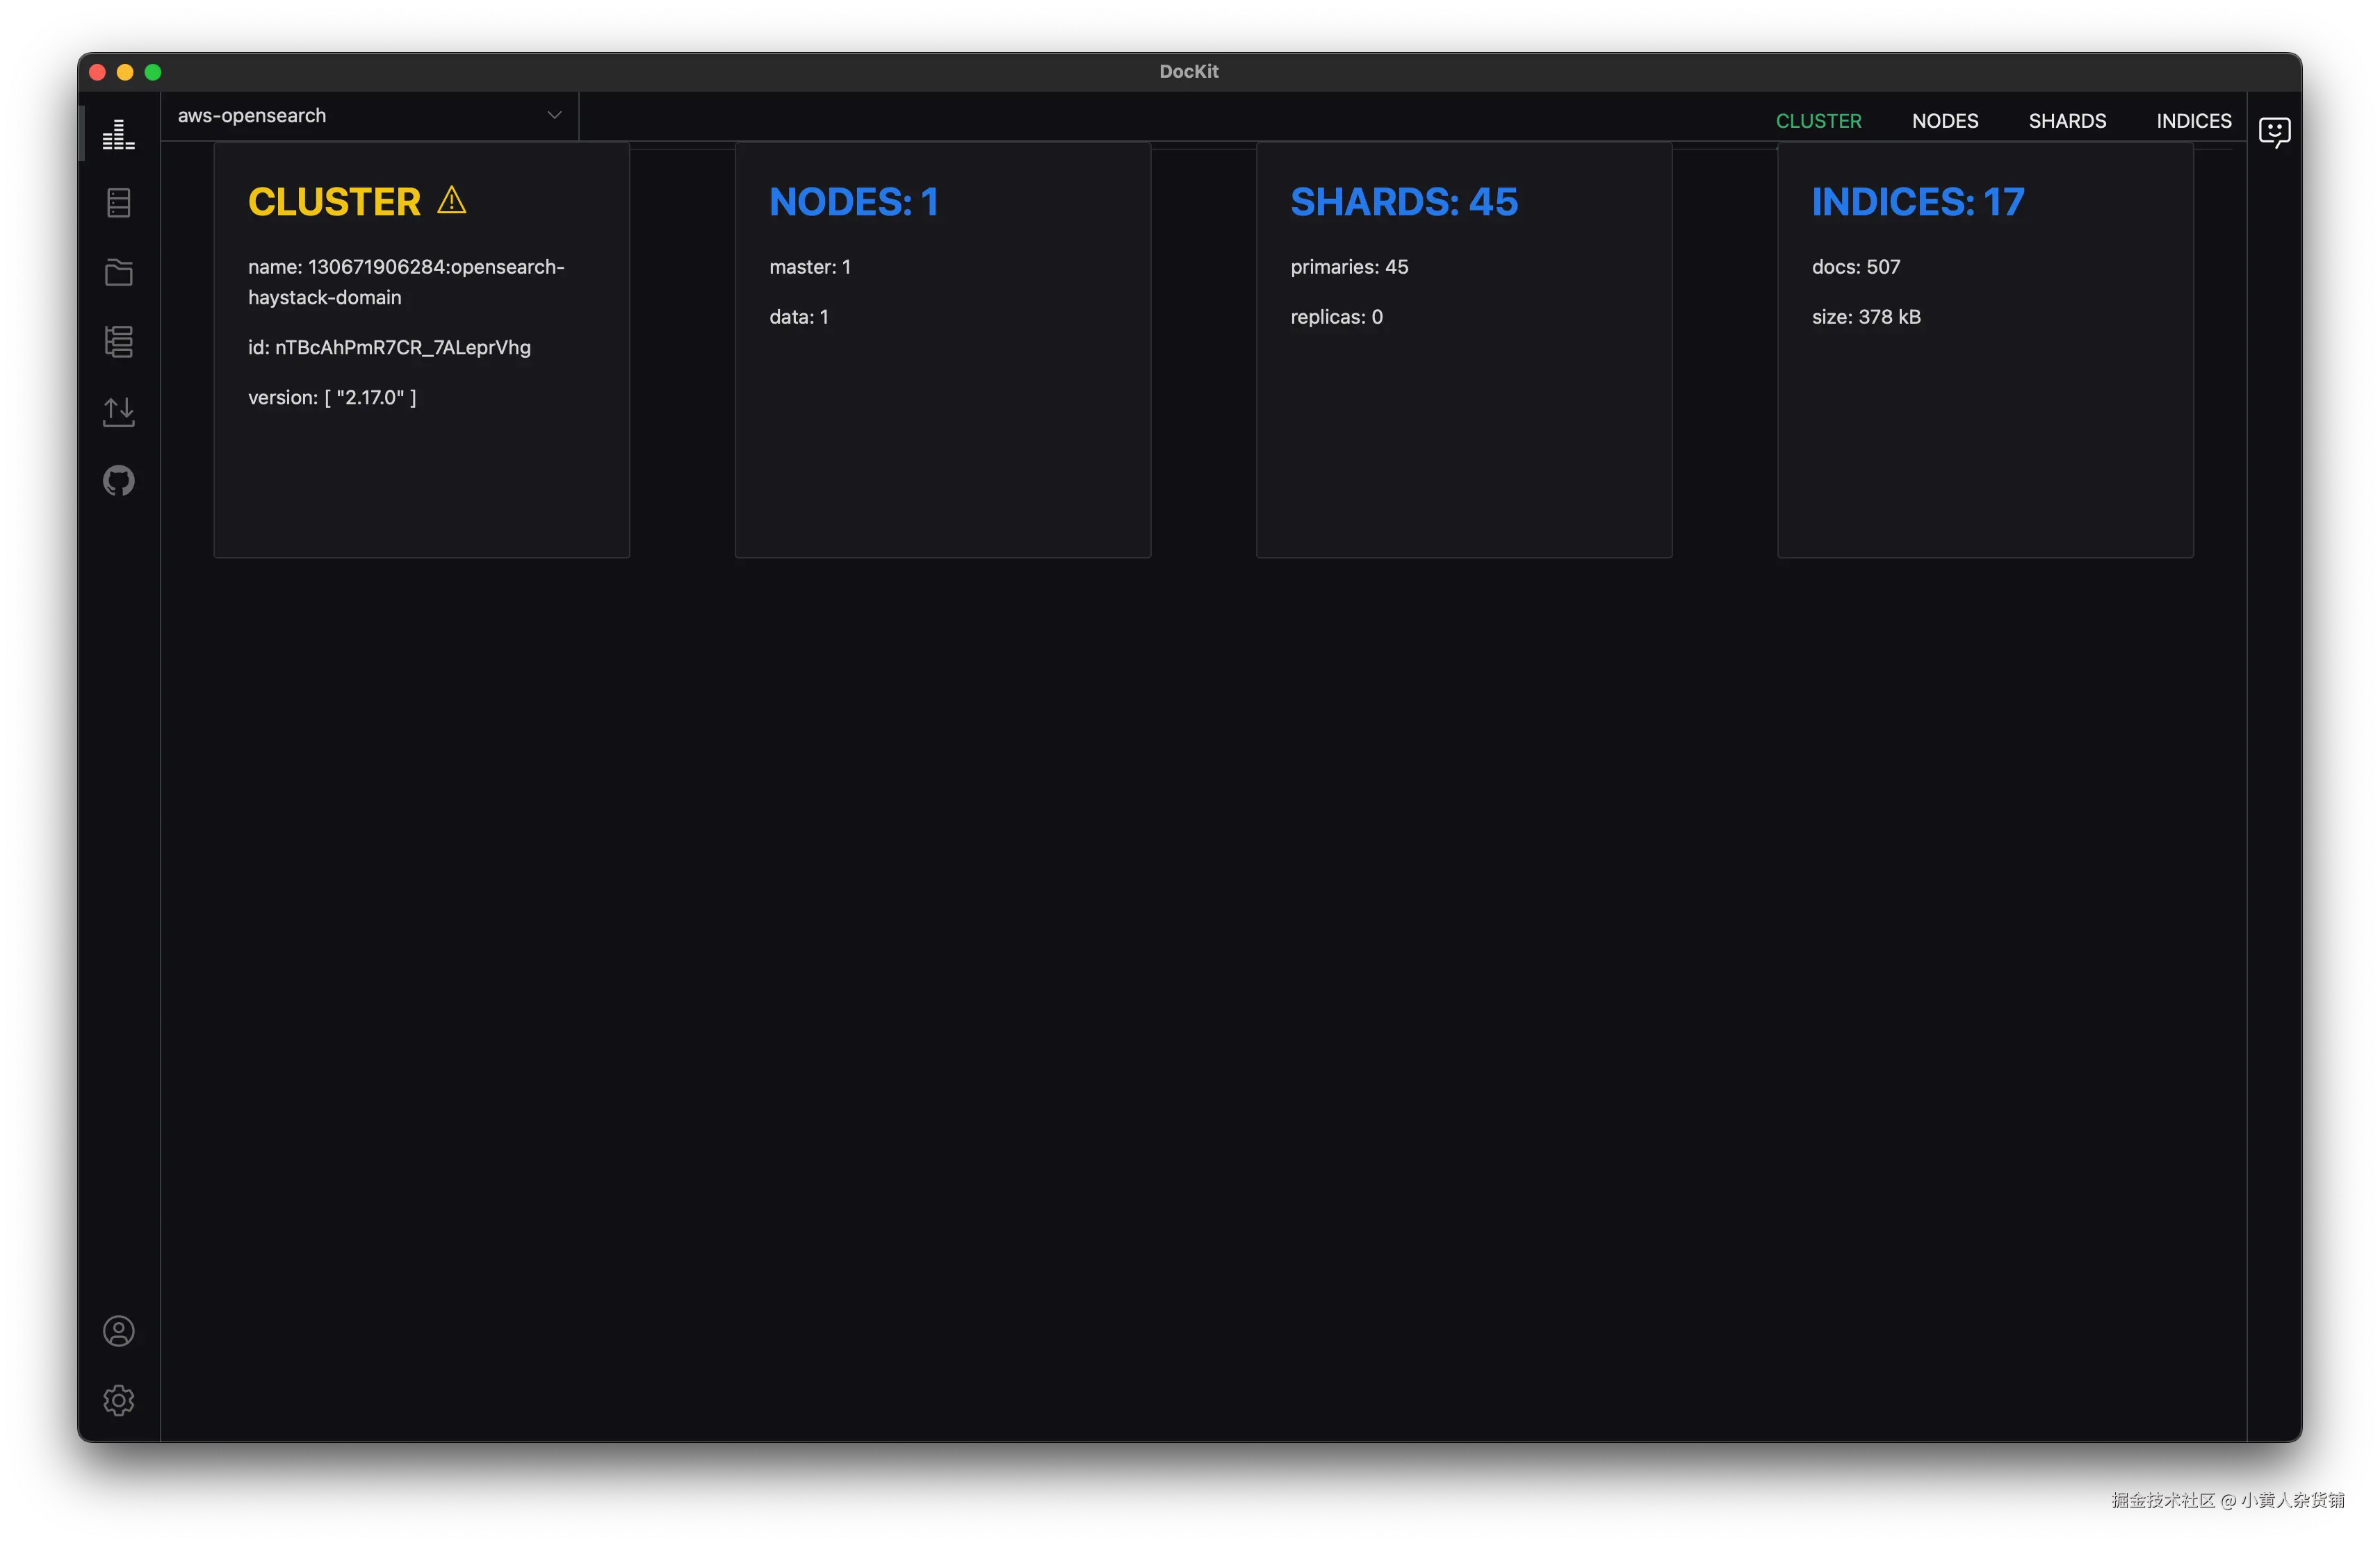The height and width of the screenshot is (1545, 2380).
Task: Click the yellow cluster warning triangle
Action: click(452, 201)
